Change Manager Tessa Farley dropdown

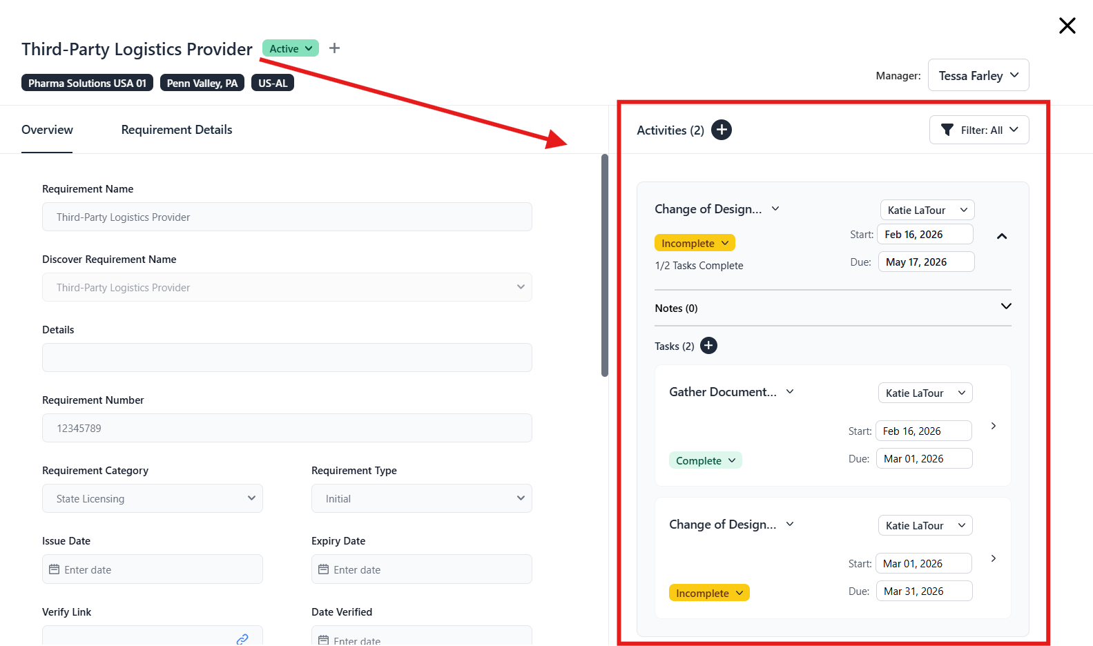978,75
